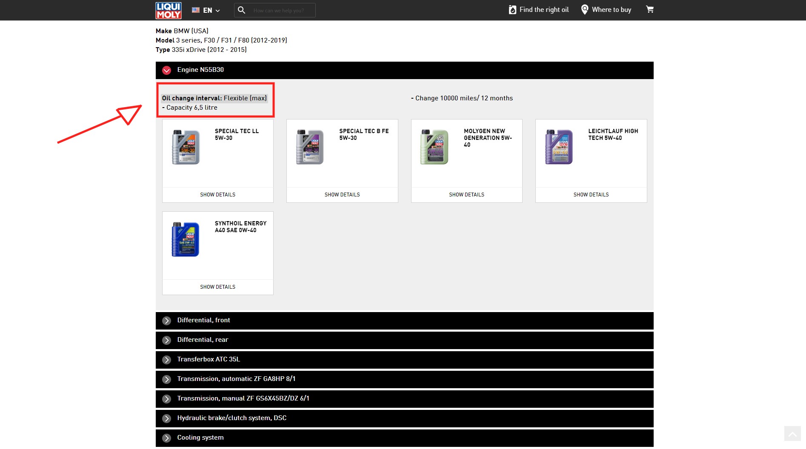Click the Special Tec B FE bottle image
Screen dimensions: 806x449
310,147
